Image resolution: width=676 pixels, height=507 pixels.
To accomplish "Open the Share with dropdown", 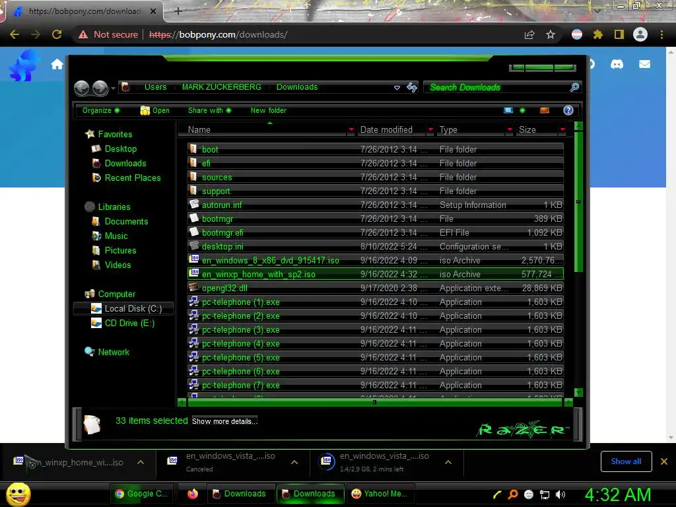I will tap(209, 110).
